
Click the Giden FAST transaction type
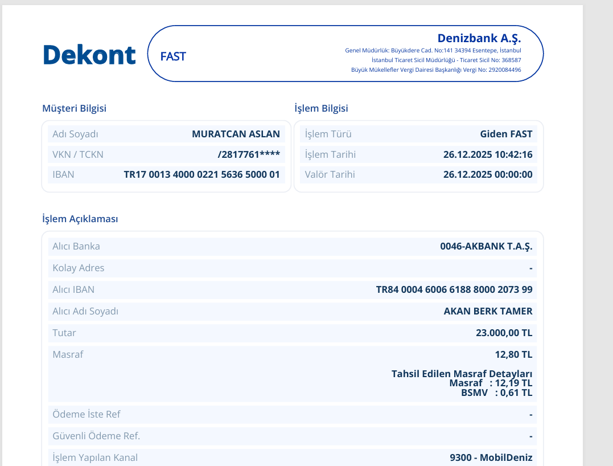coord(506,134)
